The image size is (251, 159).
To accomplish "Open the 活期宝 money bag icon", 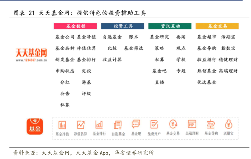I will click(x=229, y=125).
